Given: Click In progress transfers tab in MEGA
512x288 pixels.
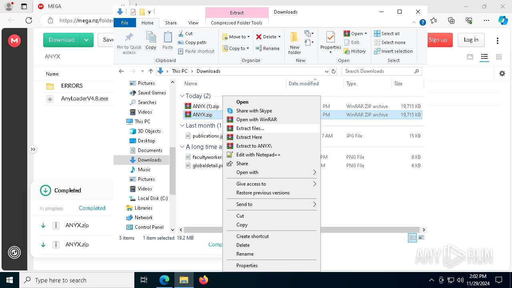Looking at the screenshot, I should click(x=51, y=208).
